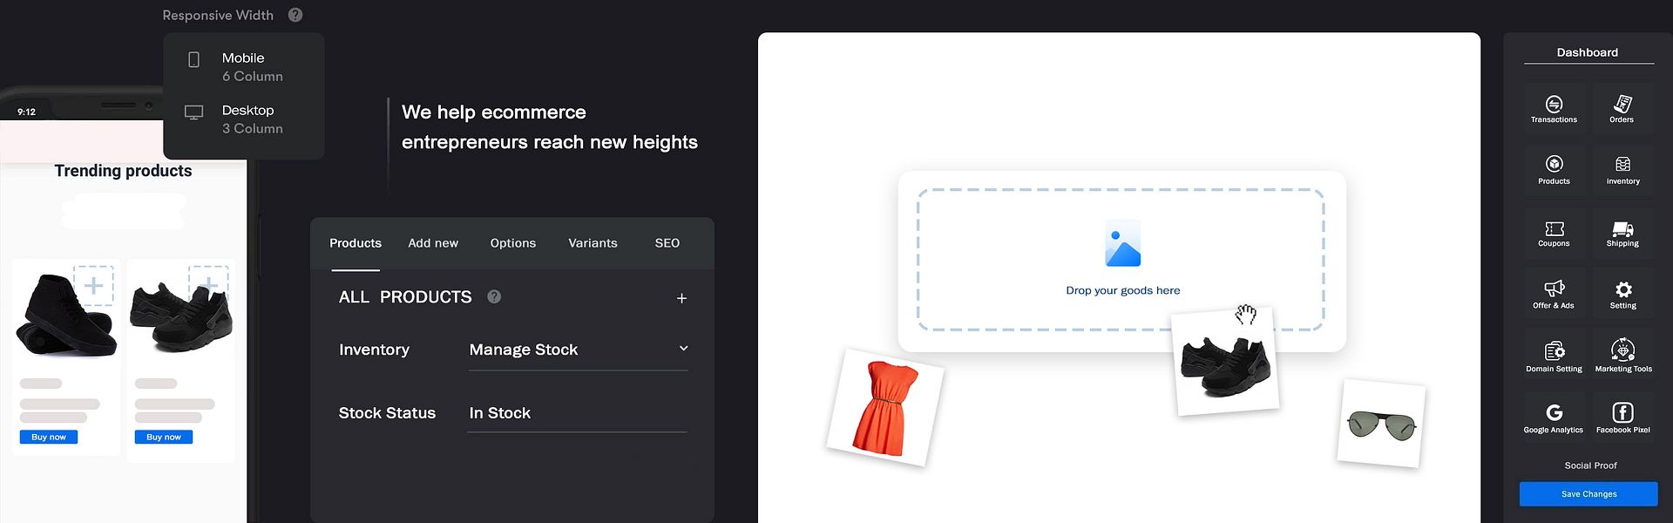Open the Offer & Ads megaphone icon

click(x=1554, y=289)
